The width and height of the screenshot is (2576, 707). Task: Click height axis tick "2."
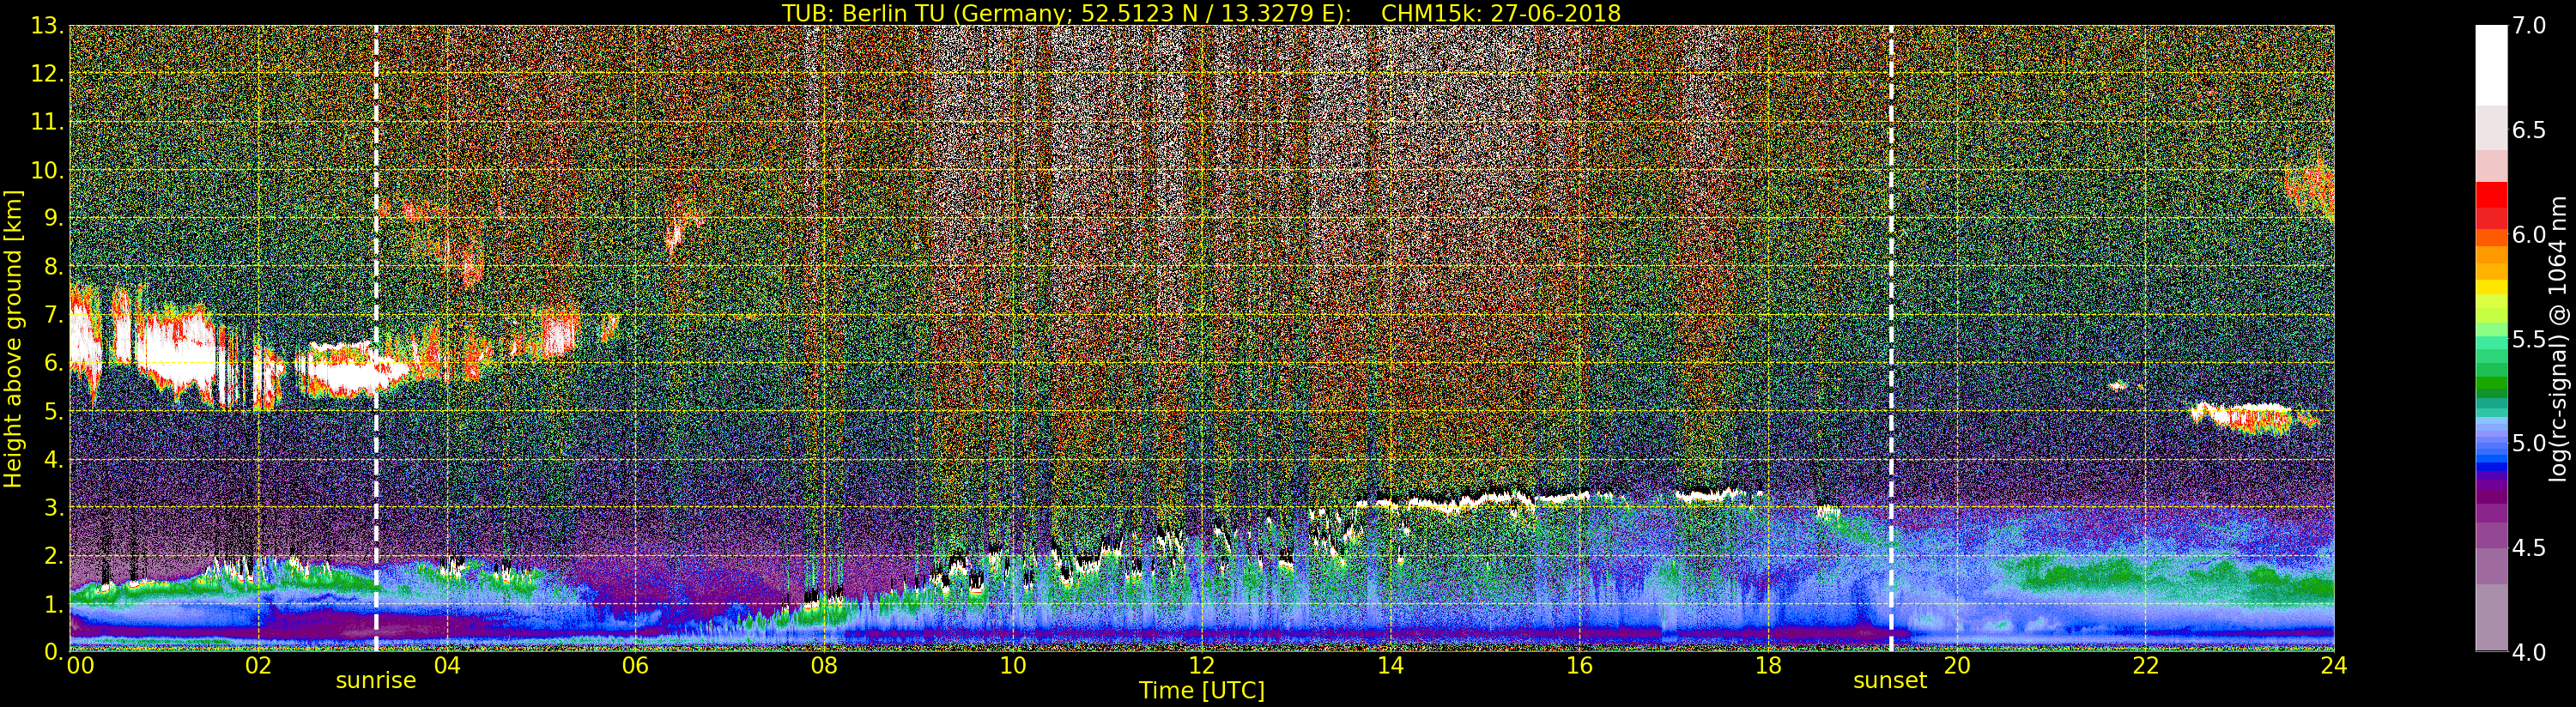pyautogui.click(x=54, y=555)
